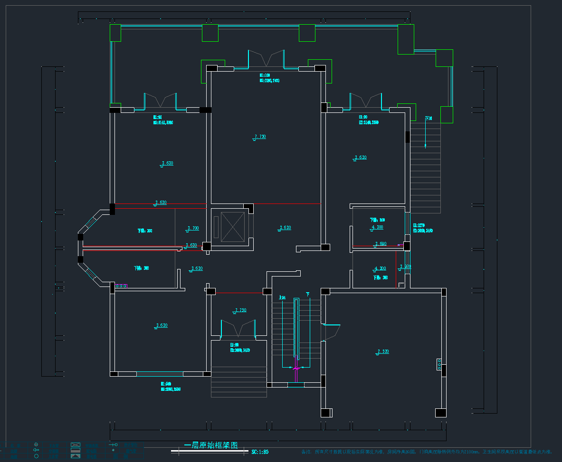Image resolution: width=562 pixels, height=462 pixels.
Task: Click the hollow circle symbol in the legend
Action: pos(37,456)
